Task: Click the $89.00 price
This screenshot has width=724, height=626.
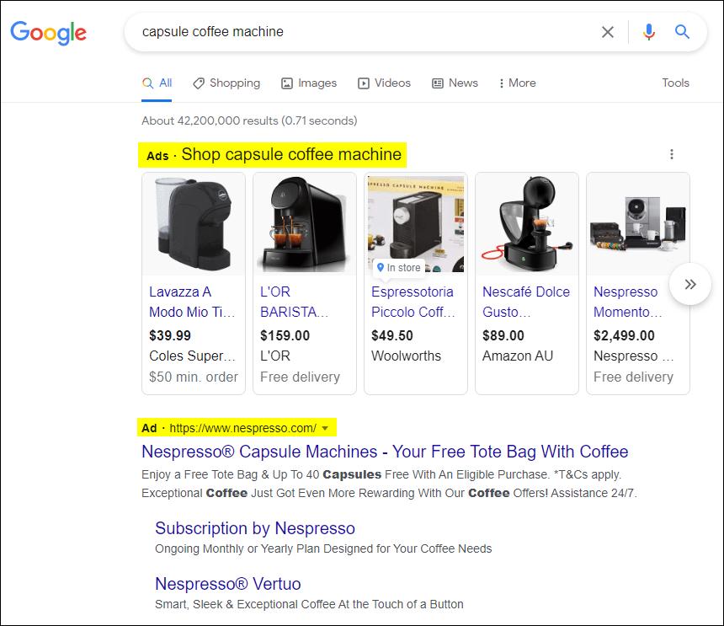Action: point(503,336)
